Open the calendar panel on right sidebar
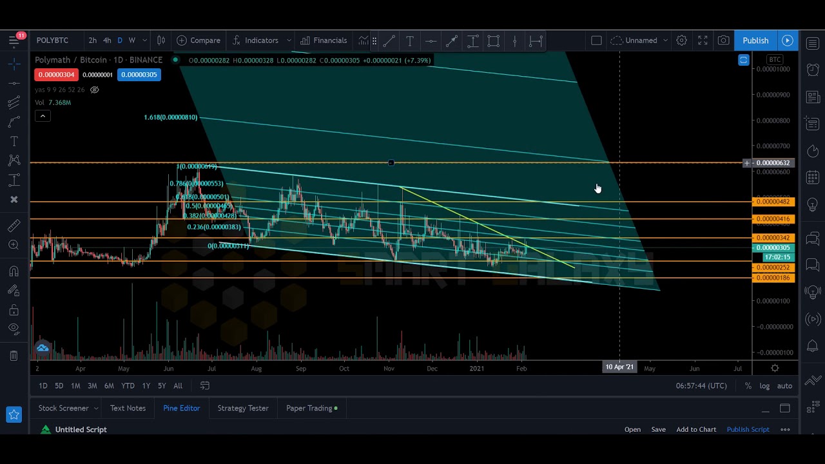The width and height of the screenshot is (825, 464). (x=813, y=177)
